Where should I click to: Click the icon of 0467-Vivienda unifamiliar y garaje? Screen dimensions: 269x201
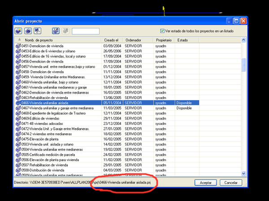pos(18,108)
